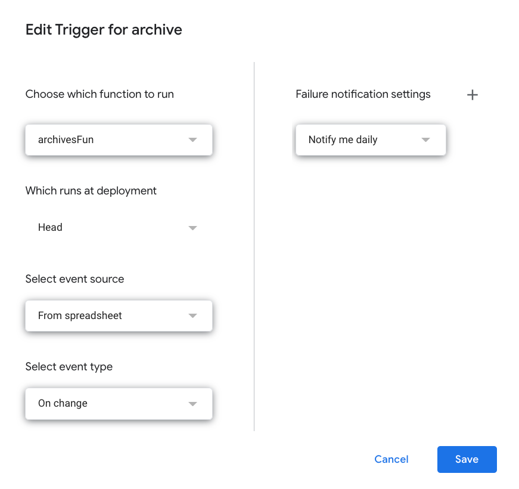The width and height of the screenshot is (519, 489).
Task: Save the trigger settings
Action: coord(467,459)
